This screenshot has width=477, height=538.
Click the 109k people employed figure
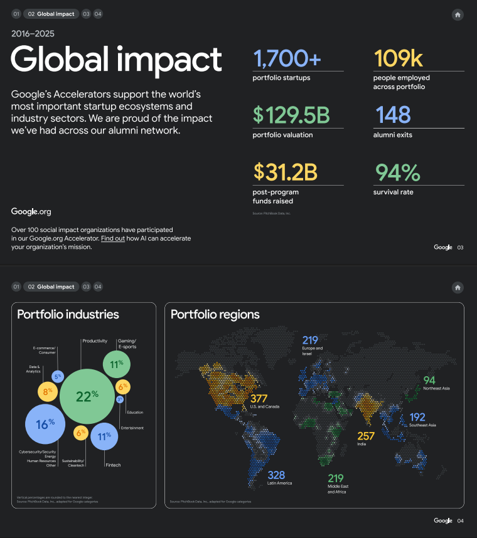click(x=399, y=58)
